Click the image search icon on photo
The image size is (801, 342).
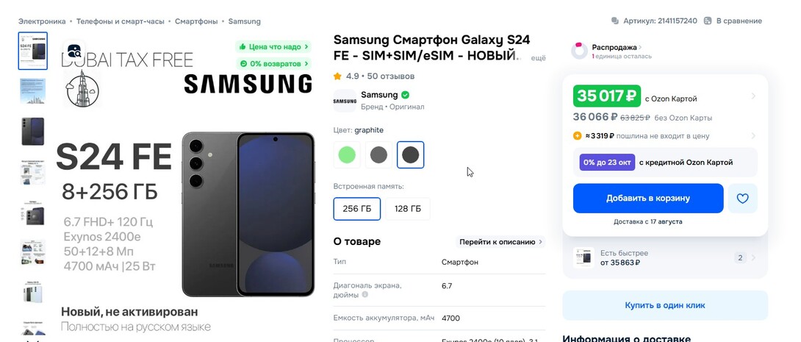74,51
